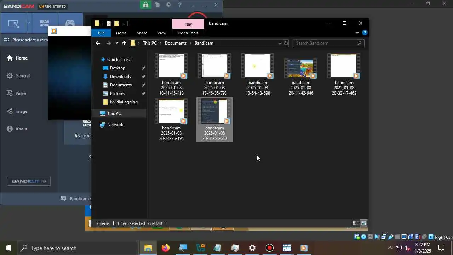Click selected video bandicam 2025-01-08 20-34-54-640
This screenshot has width=453, height=255.
tap(214, 120)
